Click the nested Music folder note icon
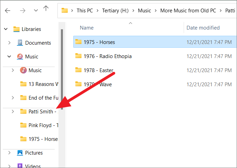This screenshot has width=237, height=168. pos(23,70)
